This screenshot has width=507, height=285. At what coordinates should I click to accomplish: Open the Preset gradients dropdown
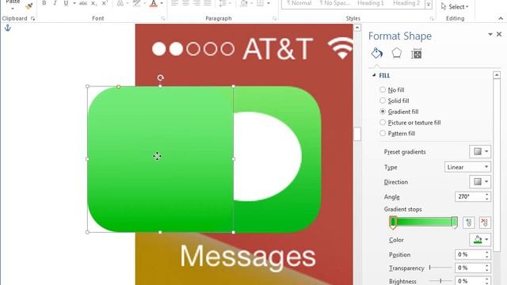point(480,151)
